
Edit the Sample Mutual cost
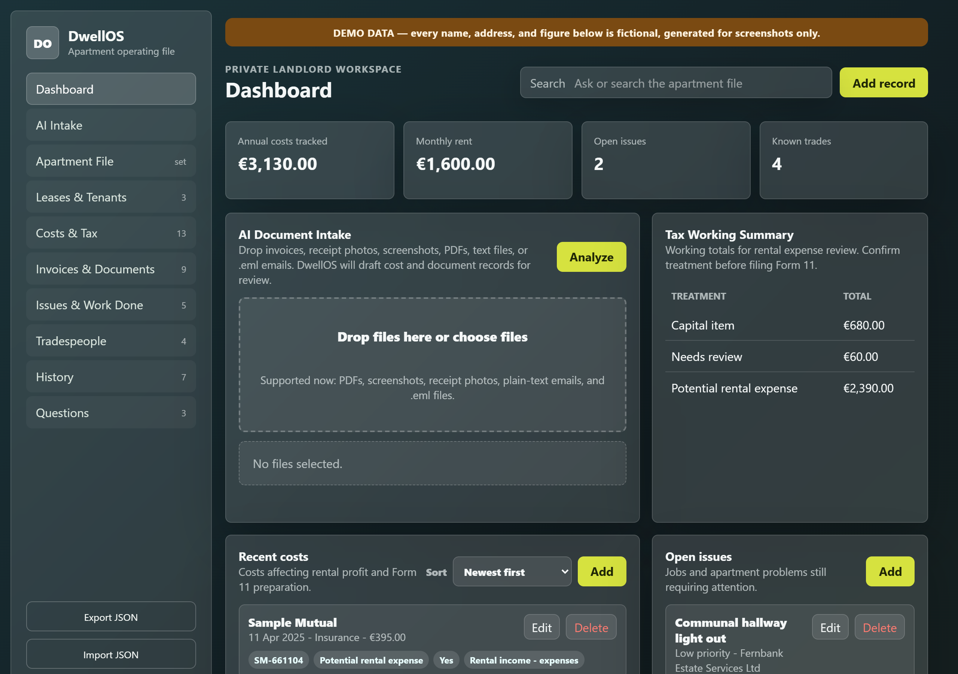[x=541, y=627]
